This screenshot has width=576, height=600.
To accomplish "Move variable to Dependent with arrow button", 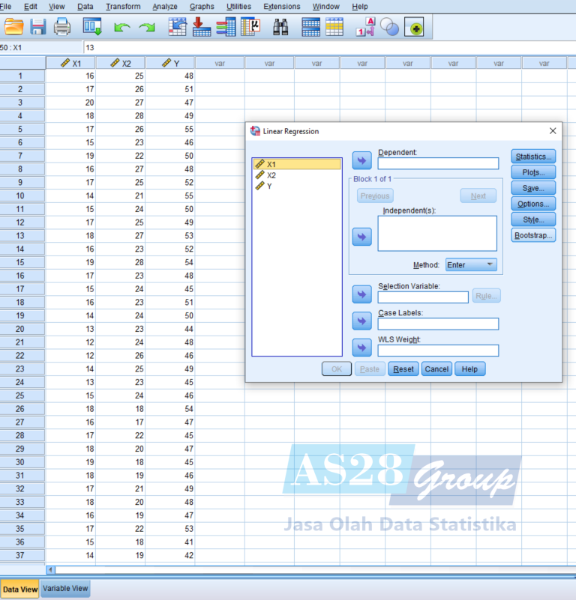I will tap(362, 161).
